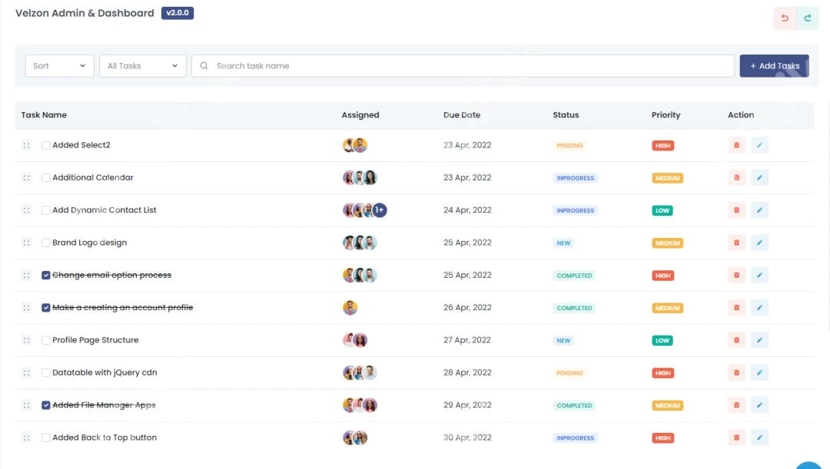
Task: Delete the Added Select2 task
Action: [x=737, y=145]
